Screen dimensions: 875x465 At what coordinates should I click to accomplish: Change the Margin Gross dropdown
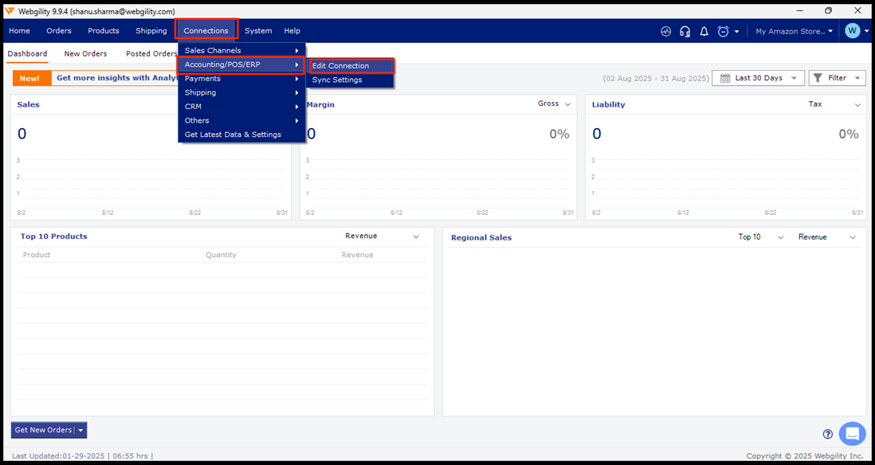coord(555,104)
